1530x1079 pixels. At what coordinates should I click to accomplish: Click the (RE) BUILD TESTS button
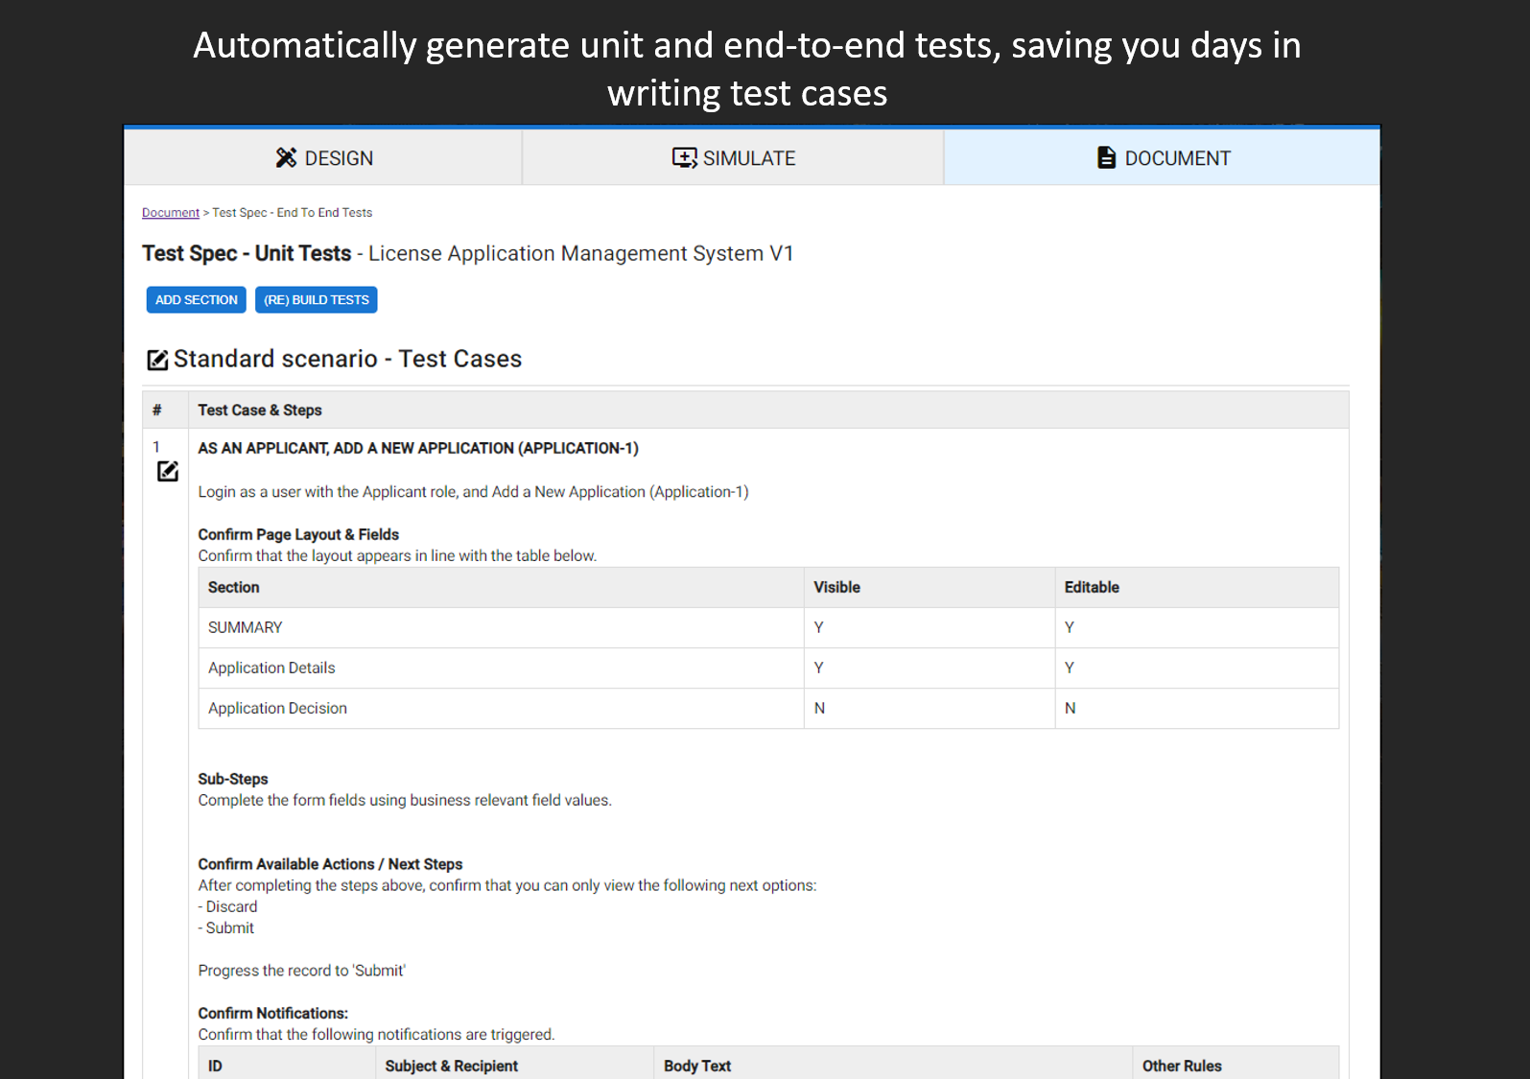[317, 300]
